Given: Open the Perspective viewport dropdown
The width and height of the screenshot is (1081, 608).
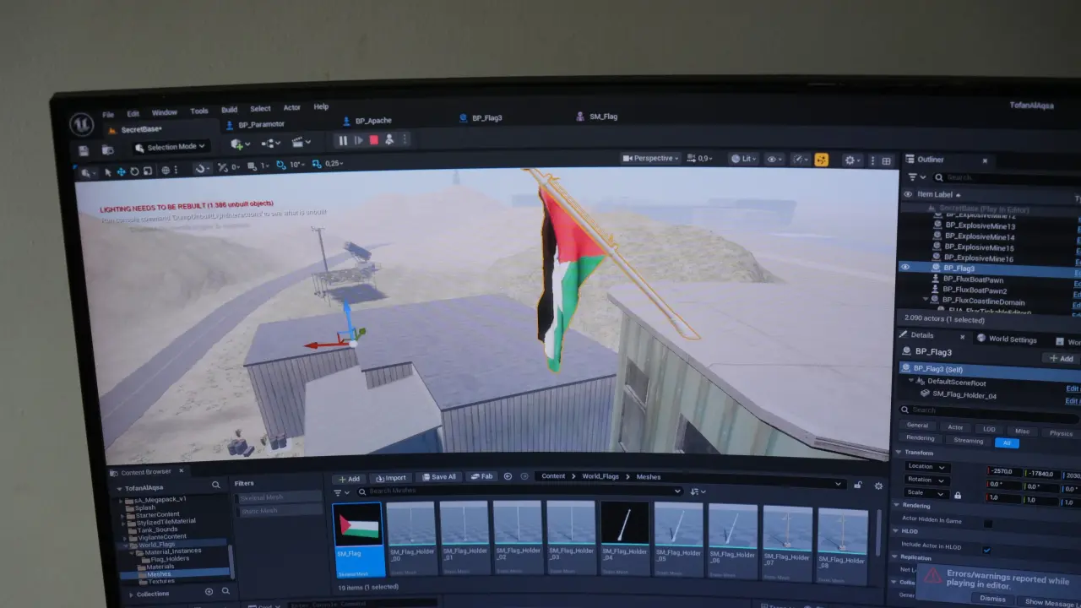Looking at the screenshot, I should [650, 158].
